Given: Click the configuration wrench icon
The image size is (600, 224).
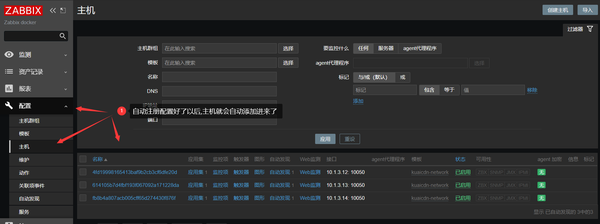Looking at the screenshot, I should [9, 106].
